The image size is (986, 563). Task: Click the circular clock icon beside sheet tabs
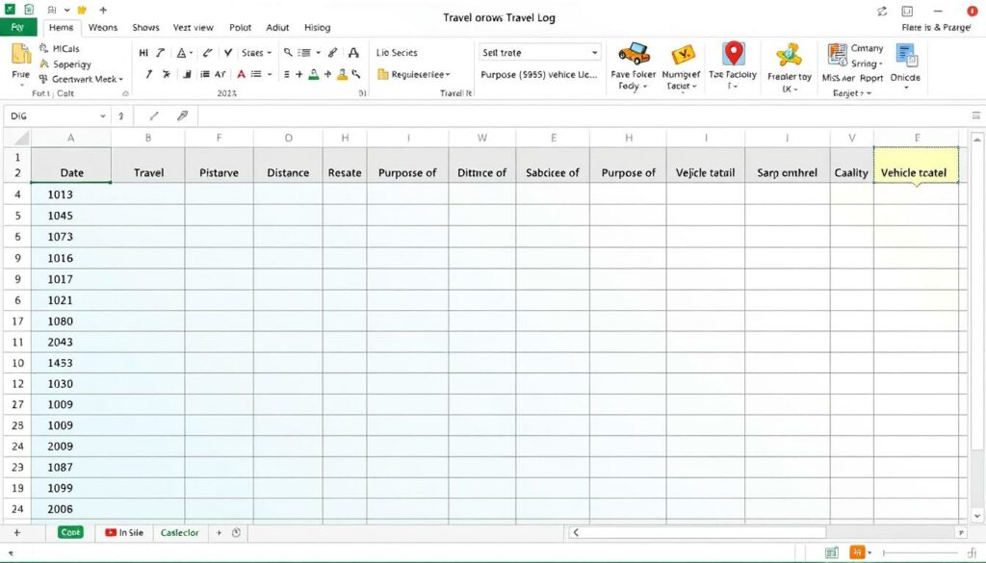236,533
